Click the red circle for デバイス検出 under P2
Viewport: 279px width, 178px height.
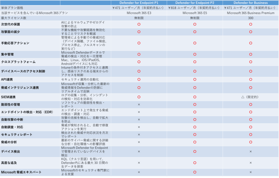click(x=195, y=152)
